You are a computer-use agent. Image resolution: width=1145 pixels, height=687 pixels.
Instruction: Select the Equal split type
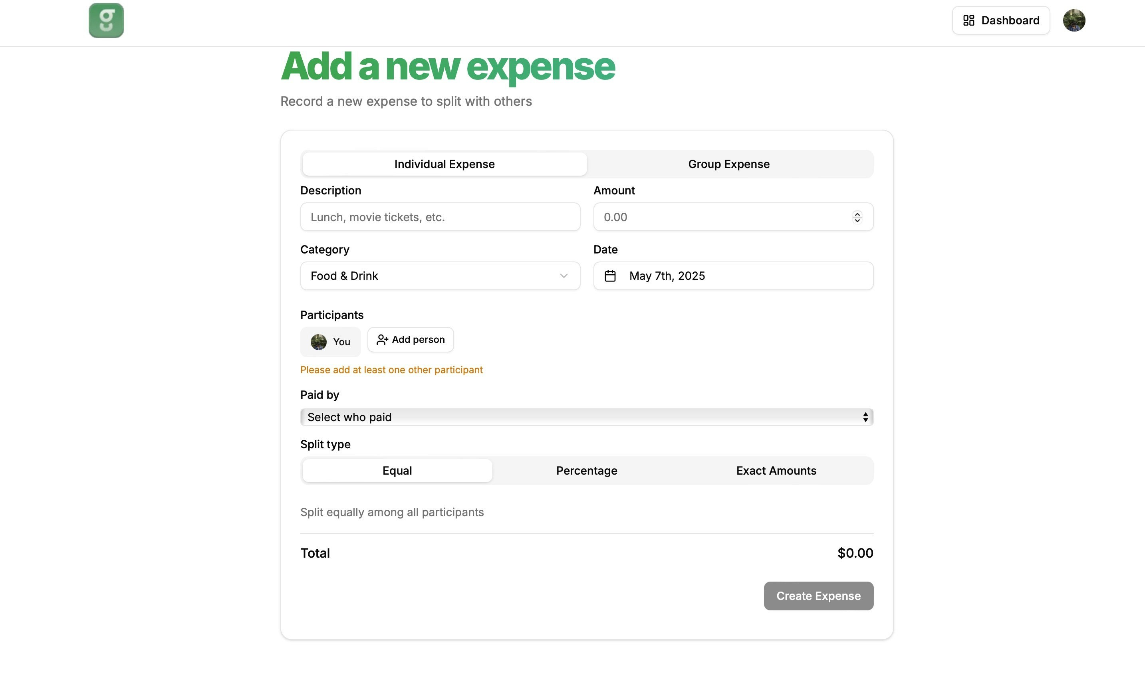(x=397, y=471)
